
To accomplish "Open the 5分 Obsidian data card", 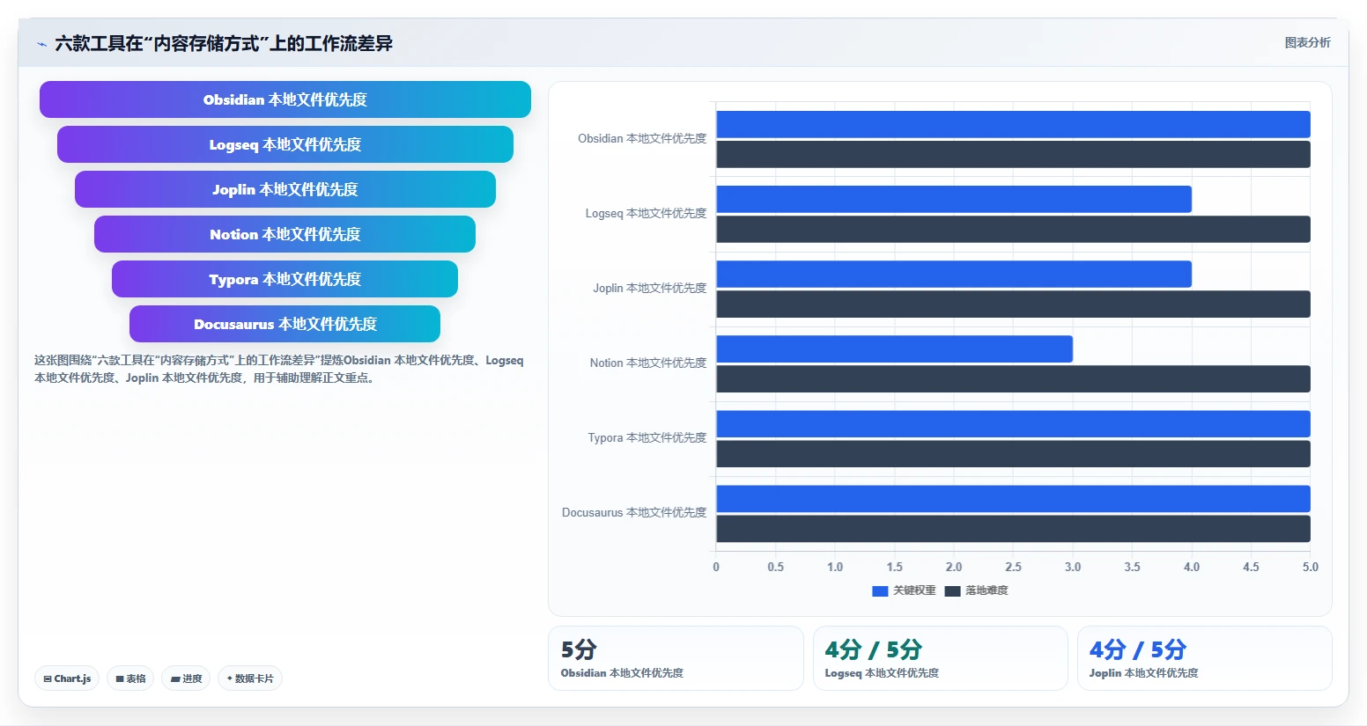I will tap(676, 658).
